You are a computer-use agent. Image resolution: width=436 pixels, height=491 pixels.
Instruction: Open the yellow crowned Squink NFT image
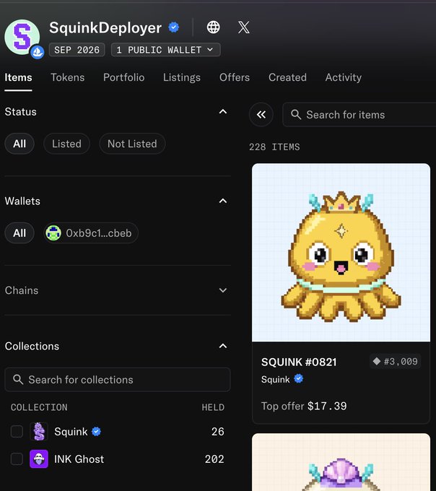coord(341,253)
